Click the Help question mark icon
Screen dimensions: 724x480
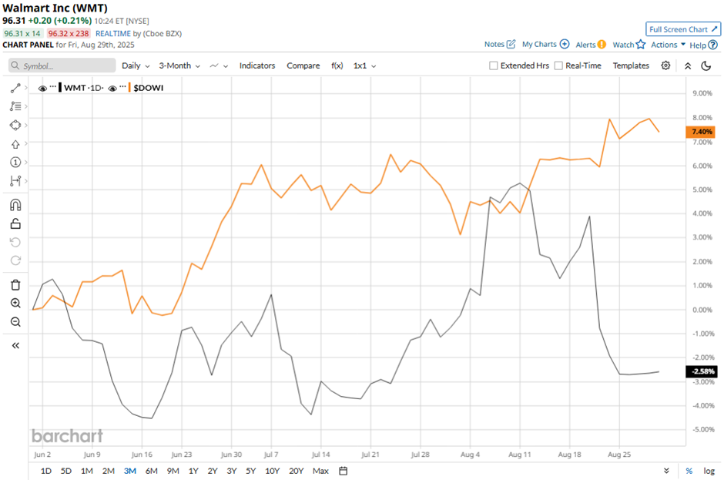[x=713, y=45]
